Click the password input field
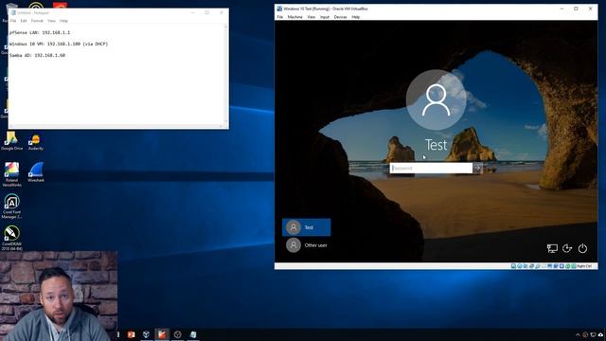The width and height of the screenshot is (606, 341). pyautogui.click(x=431, y=169)
